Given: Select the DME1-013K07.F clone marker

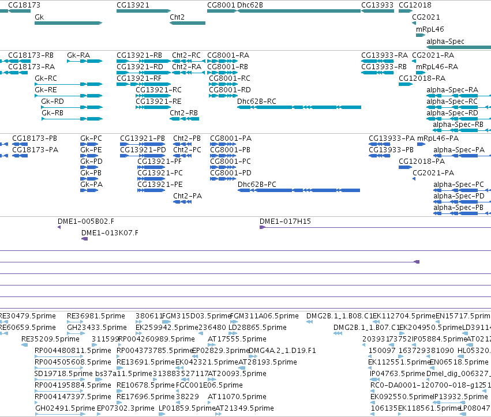Looking at the screenshot, I should coord(85,239).
